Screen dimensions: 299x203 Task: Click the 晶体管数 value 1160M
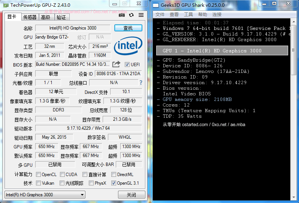[100, 55]
